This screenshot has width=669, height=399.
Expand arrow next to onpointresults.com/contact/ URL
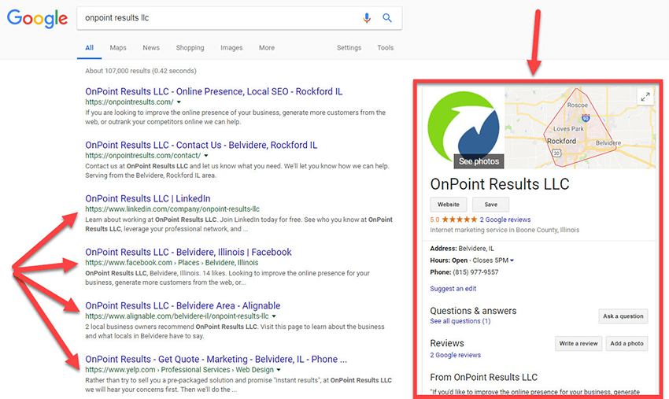[206, 156]
